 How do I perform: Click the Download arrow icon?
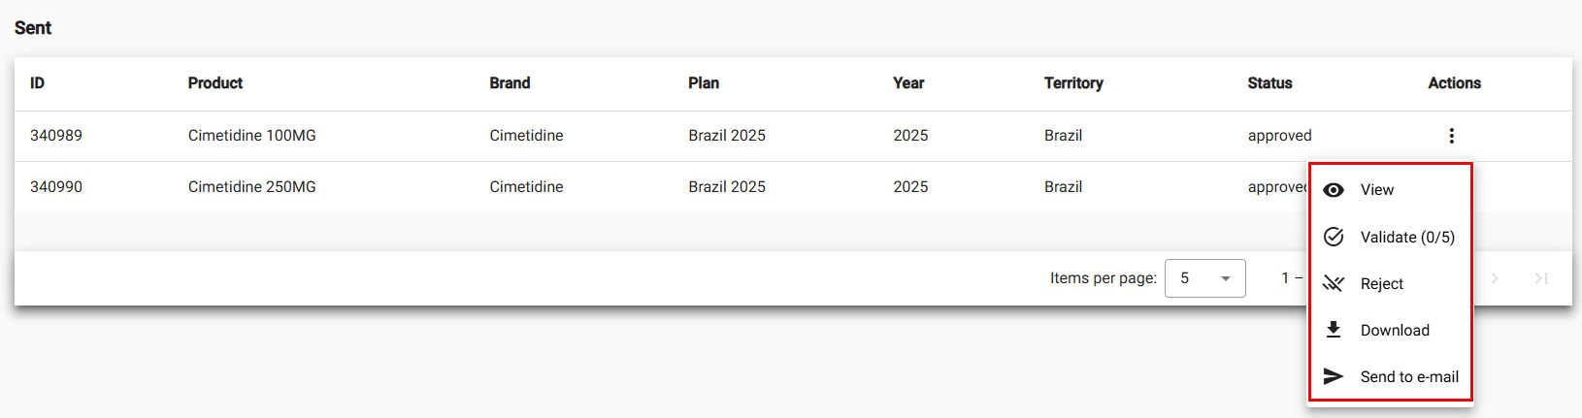click(1334, 330)
